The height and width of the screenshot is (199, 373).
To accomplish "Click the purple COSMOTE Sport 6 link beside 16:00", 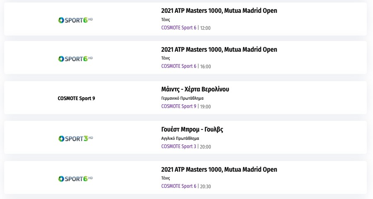I will [179, 66].
